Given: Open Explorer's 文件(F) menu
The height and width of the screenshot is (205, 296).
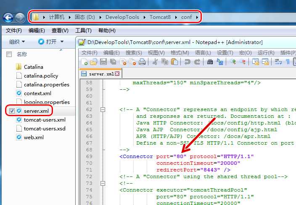Looking at the screenshot, I should coord(13,31).
